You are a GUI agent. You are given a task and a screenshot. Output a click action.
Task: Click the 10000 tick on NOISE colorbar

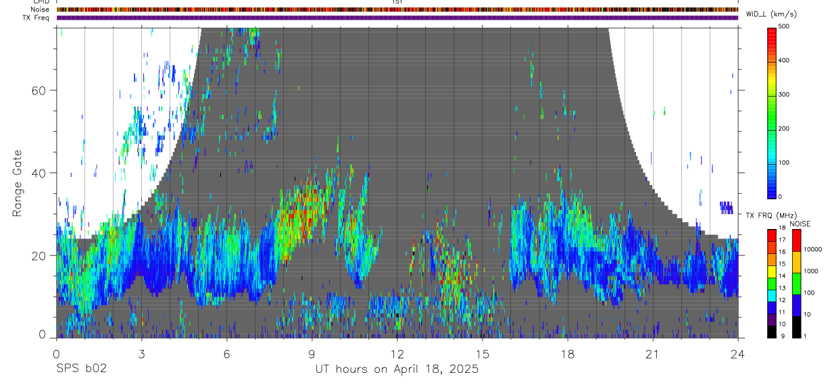tap(813, 250)
